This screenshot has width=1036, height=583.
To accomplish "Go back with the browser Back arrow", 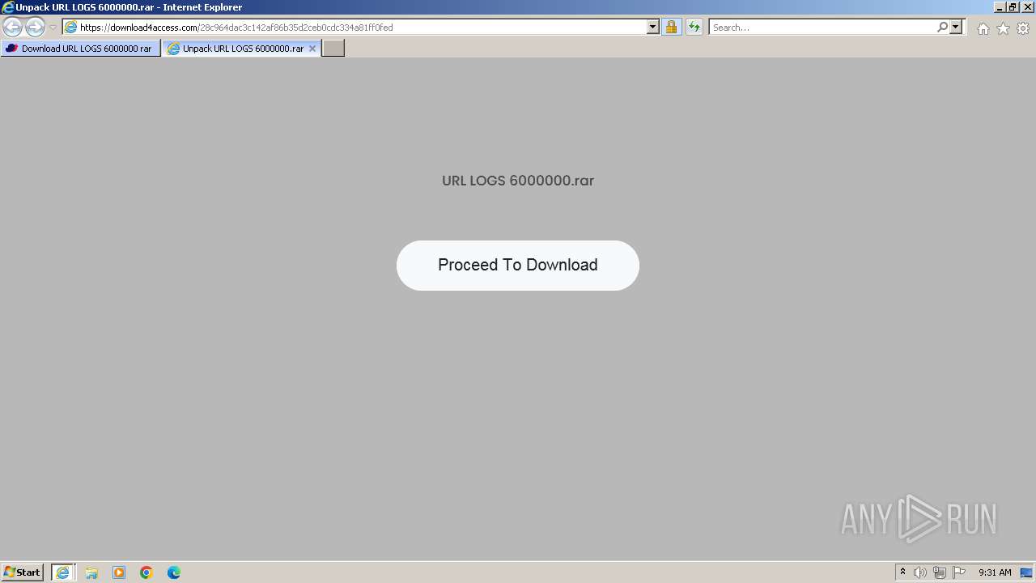I will [13, 27].
